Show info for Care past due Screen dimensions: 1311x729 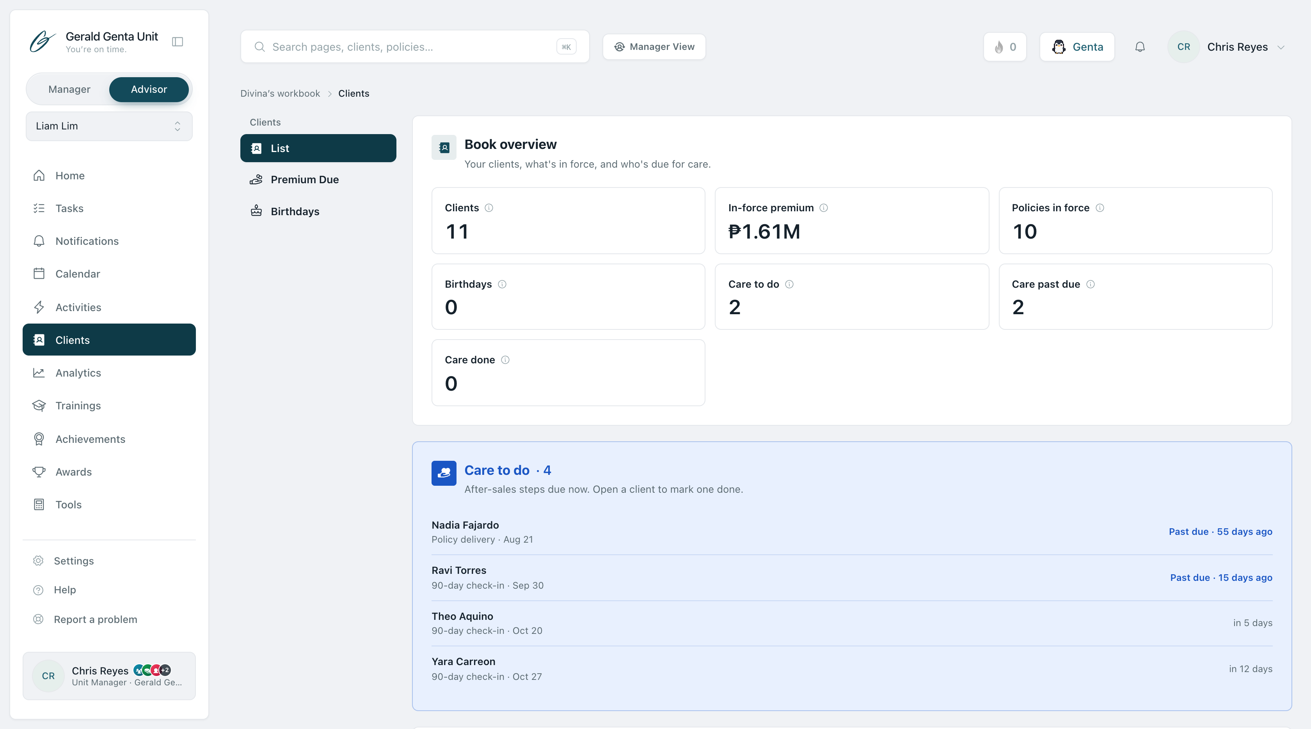pyautogui.click(x=1090, y=284)
